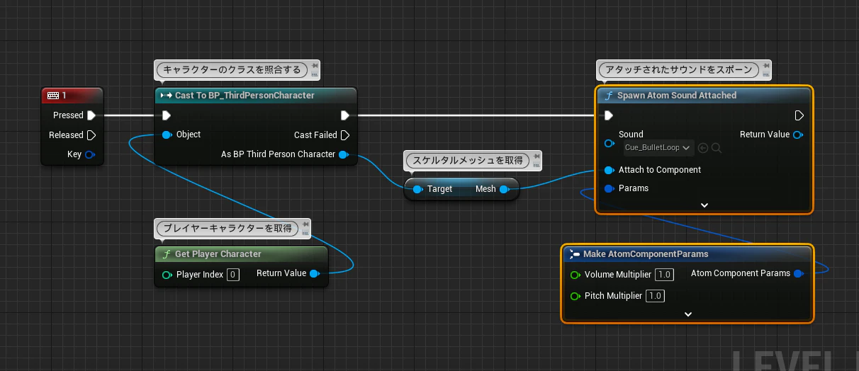Viewport: 859px width, 371px height.
Task: Click the Return Value pin on Spawn Atom Sound Attached
Action: [x=798, y=135]
